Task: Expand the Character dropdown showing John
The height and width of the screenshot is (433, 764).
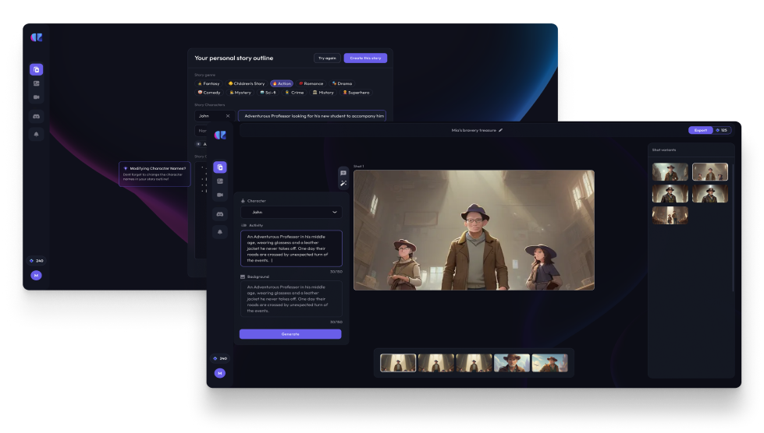Action: (290, 212)
